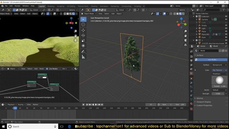Uncheck the Collection exclude checkbox
The image size is (229, 129).
[x=196, y=16]
